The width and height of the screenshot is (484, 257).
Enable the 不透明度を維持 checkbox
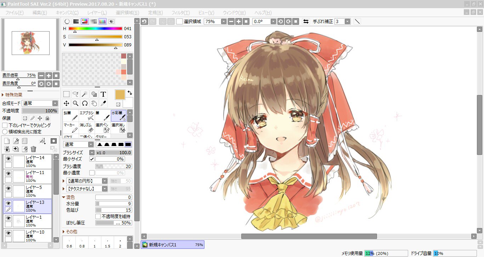(98, 216)
